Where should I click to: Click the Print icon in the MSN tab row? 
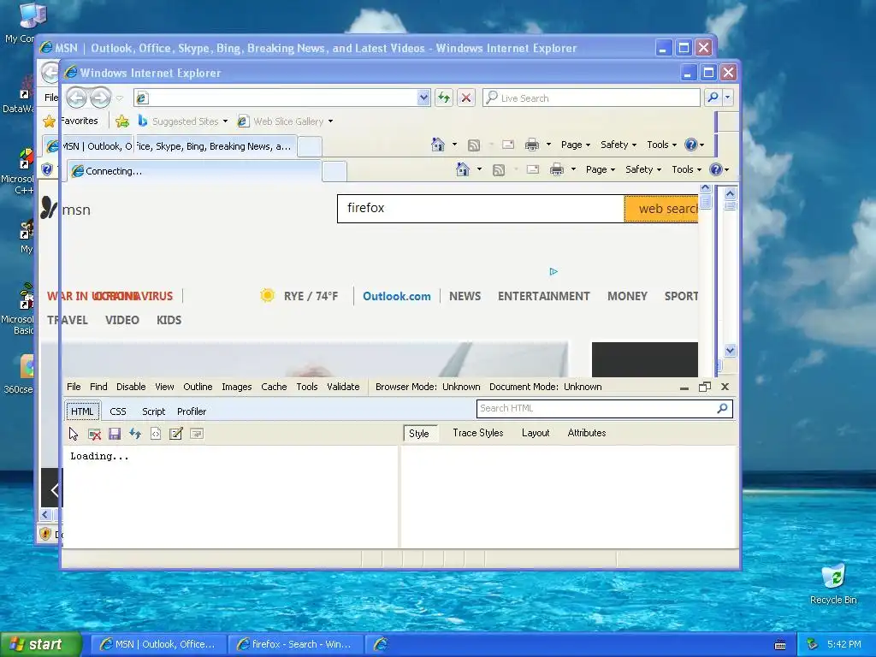pos(532,145)
